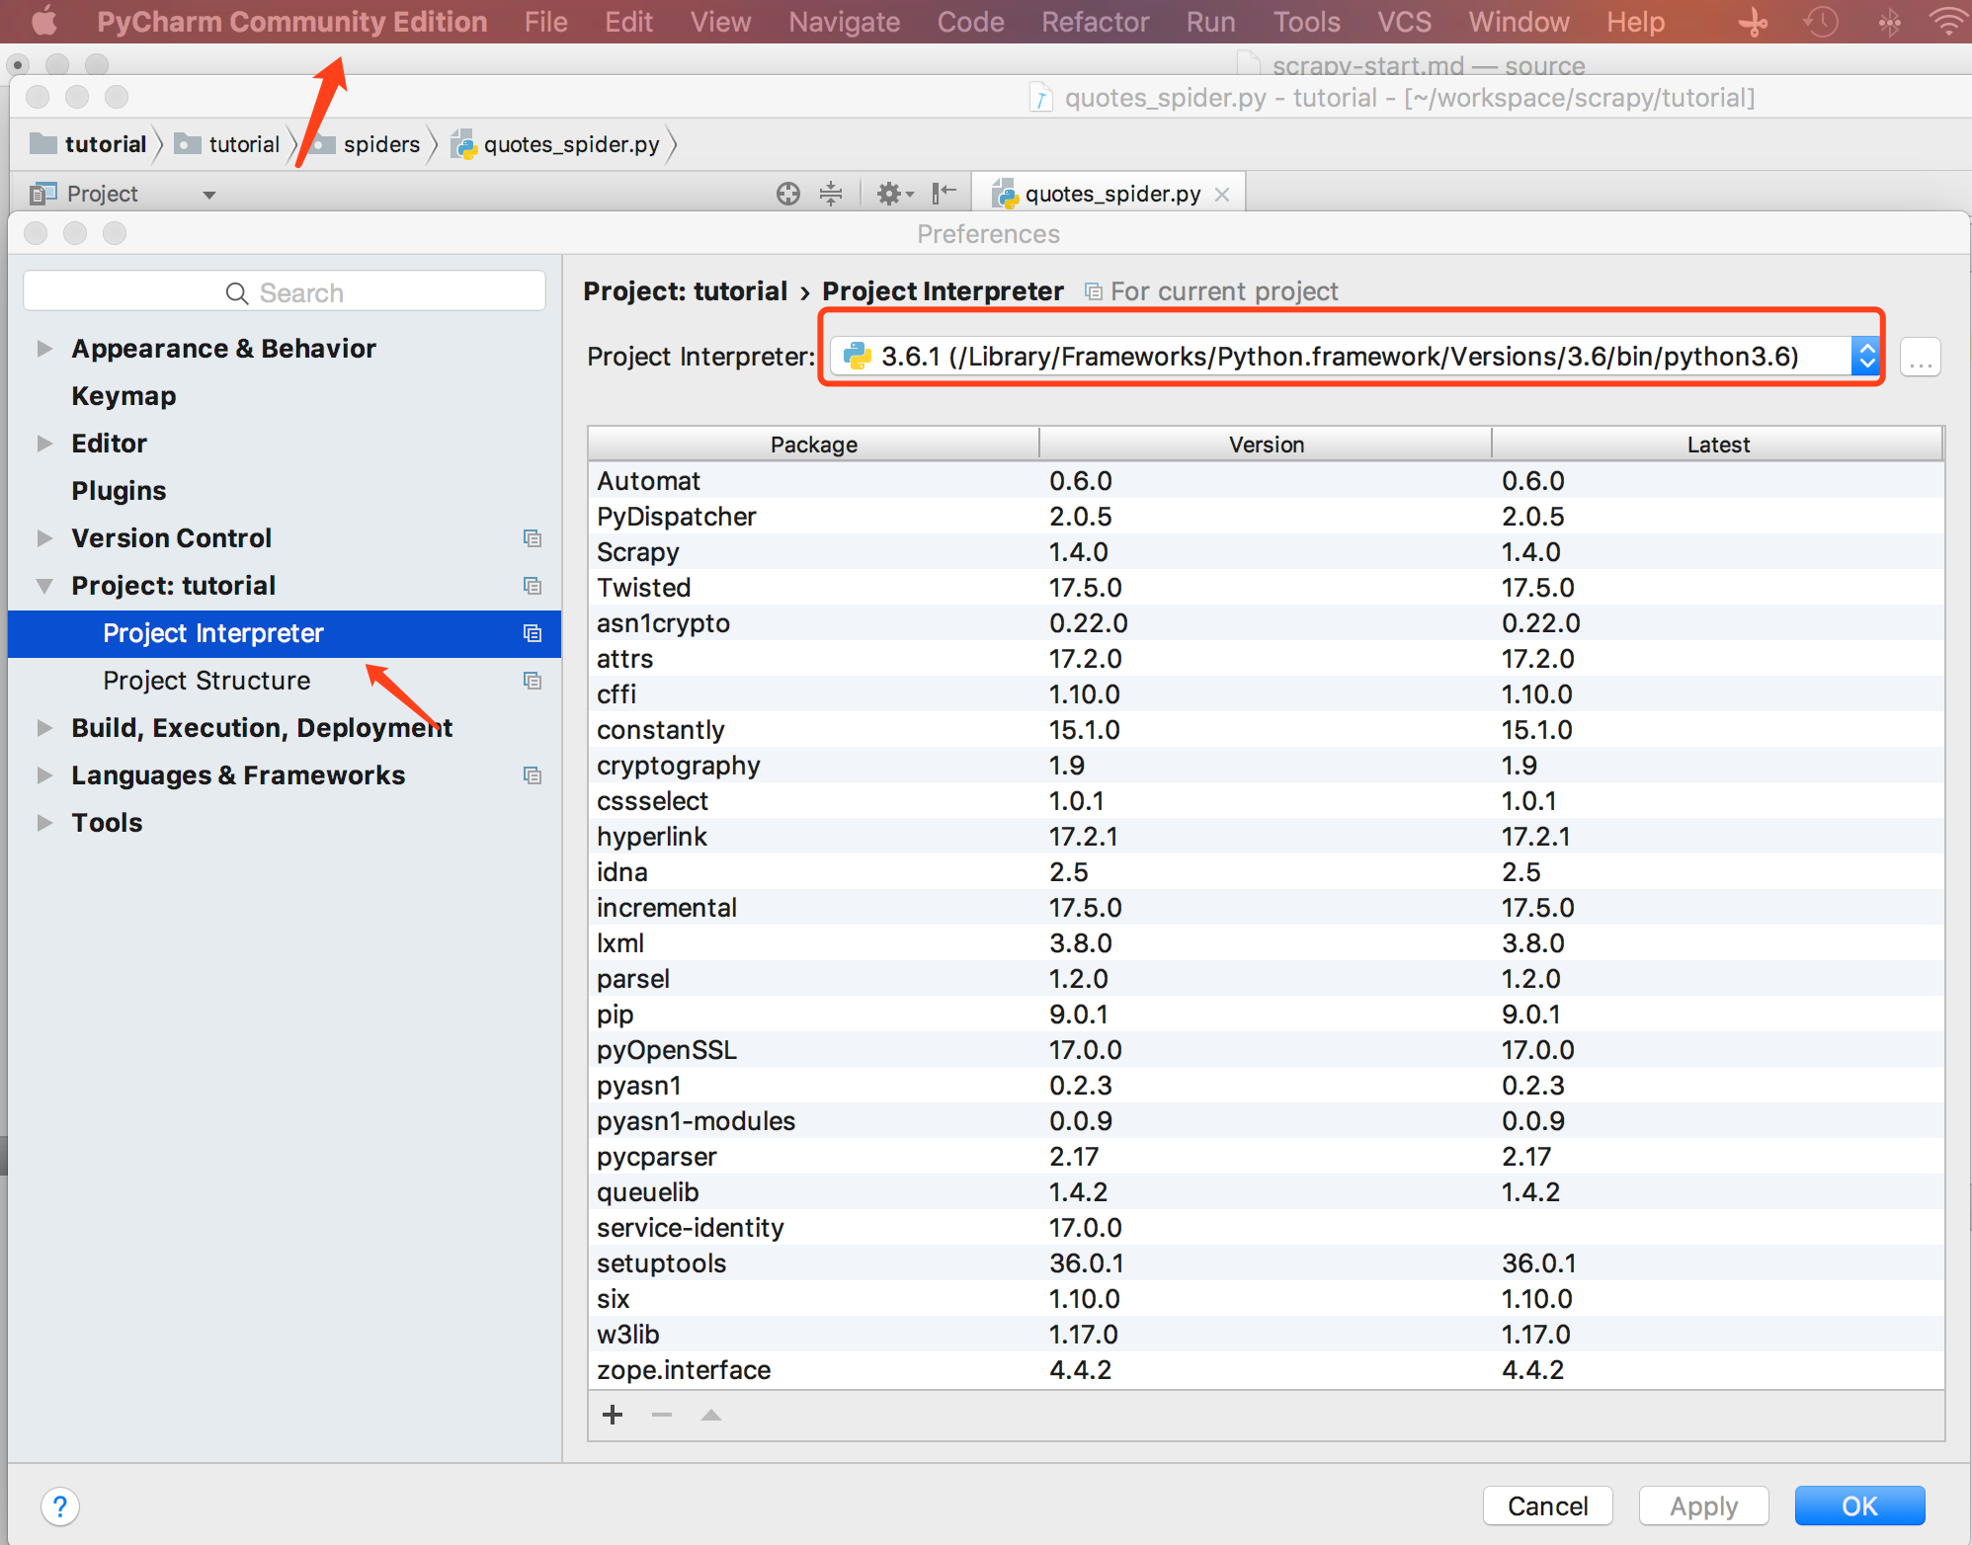
Task: Close the quotes_spider.py editor tab
Action: pos(1222,195)
